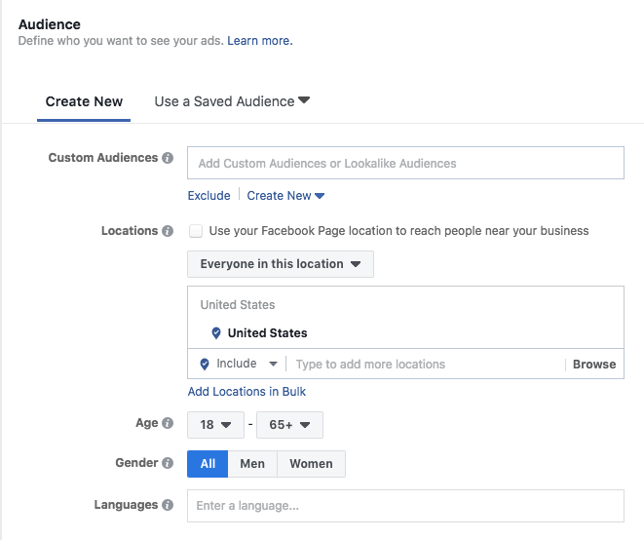Viewport: 644px width, 540px height.
Task: Click the Gender info icon
Action: point(168,463)
